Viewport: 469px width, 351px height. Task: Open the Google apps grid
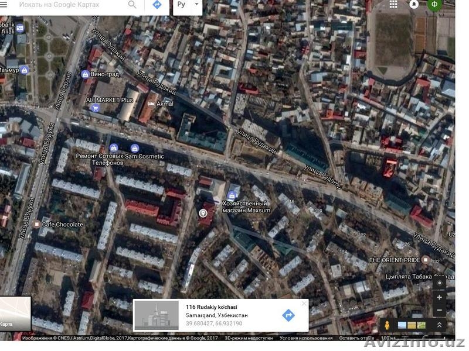393,5
